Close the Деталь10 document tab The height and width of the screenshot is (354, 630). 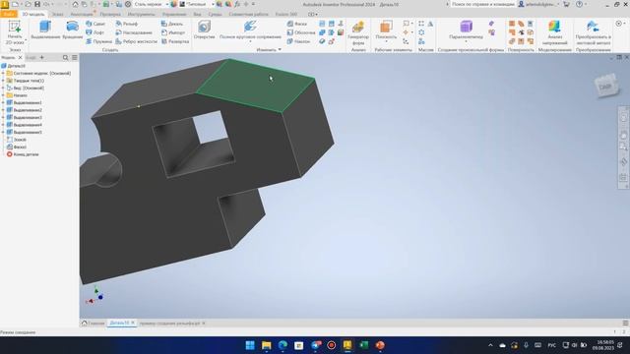pyautogui.click(x=133, y=323)
